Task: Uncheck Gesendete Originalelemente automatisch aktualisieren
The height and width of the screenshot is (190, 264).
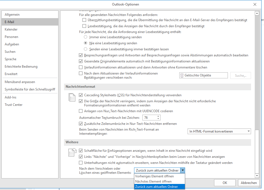Action: (81, 61)
